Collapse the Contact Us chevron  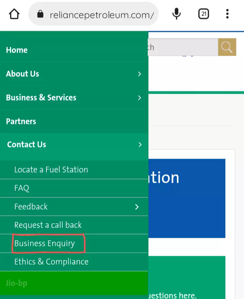(140, 144)
